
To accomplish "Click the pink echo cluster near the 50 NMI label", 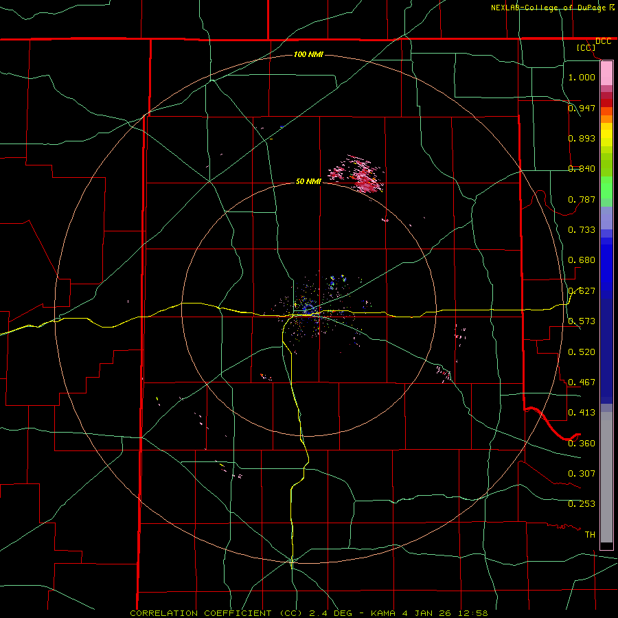I will coord(356,174).
